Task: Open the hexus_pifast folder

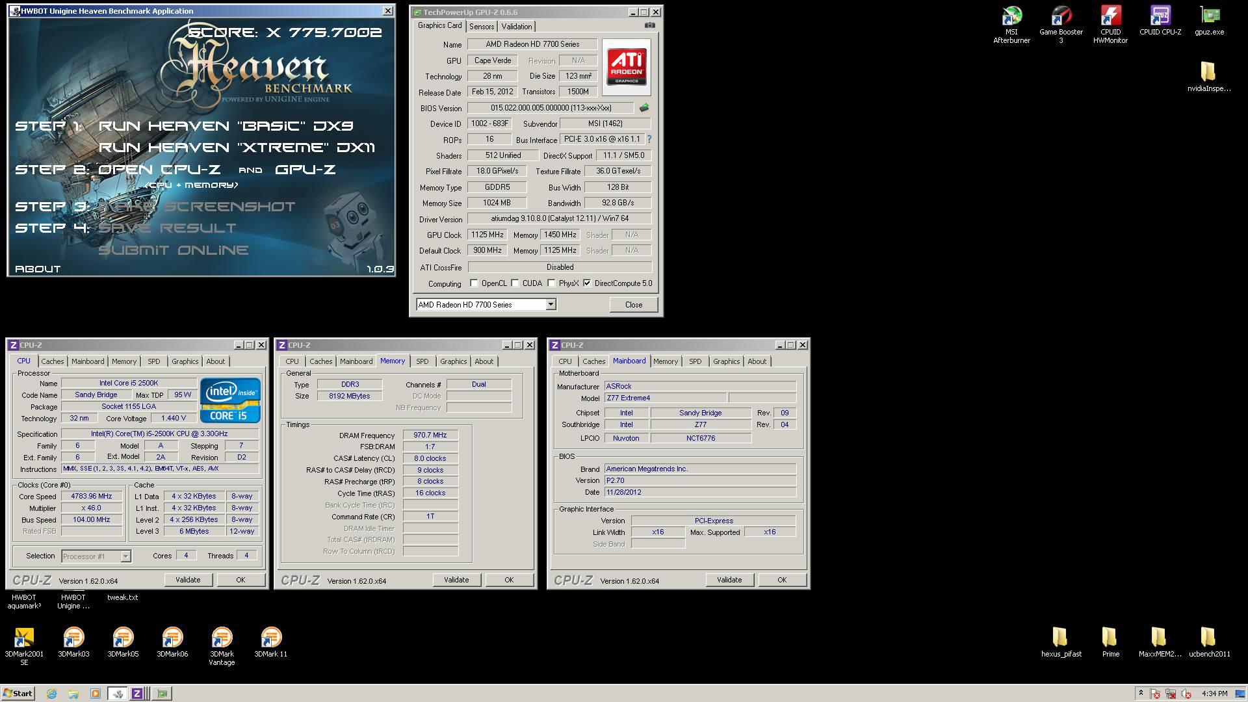Action: pyautogui.click(x=1061, y=643)
